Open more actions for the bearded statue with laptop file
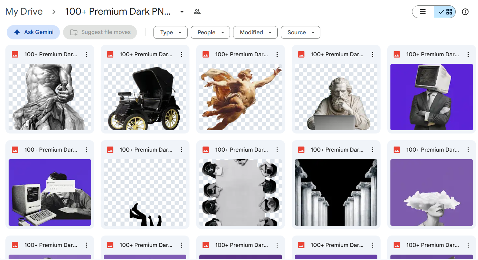478x260 pixels. [373, 54]
